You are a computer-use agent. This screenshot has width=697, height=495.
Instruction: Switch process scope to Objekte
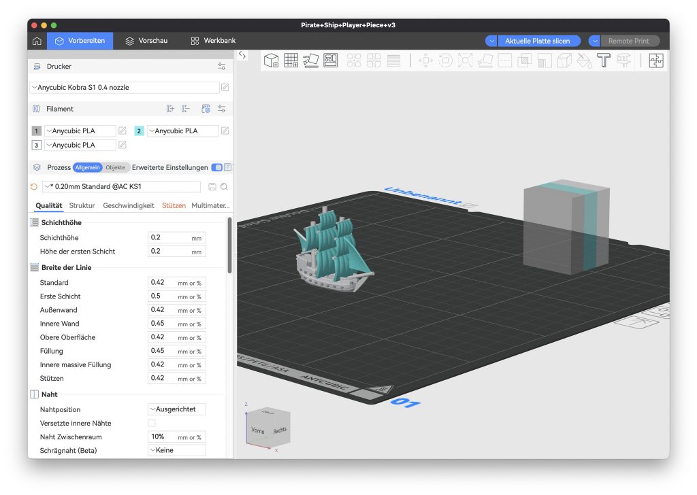115,167
